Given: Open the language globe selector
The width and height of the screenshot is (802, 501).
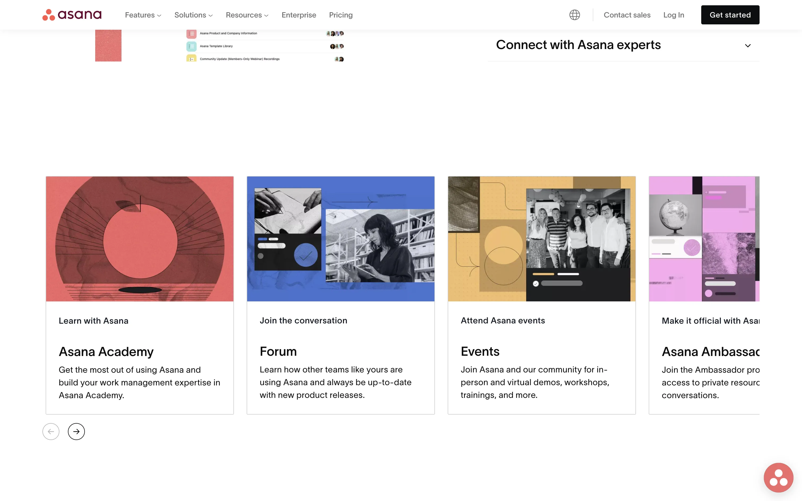Looking at the screenshot, I should [x=574, y=15].
